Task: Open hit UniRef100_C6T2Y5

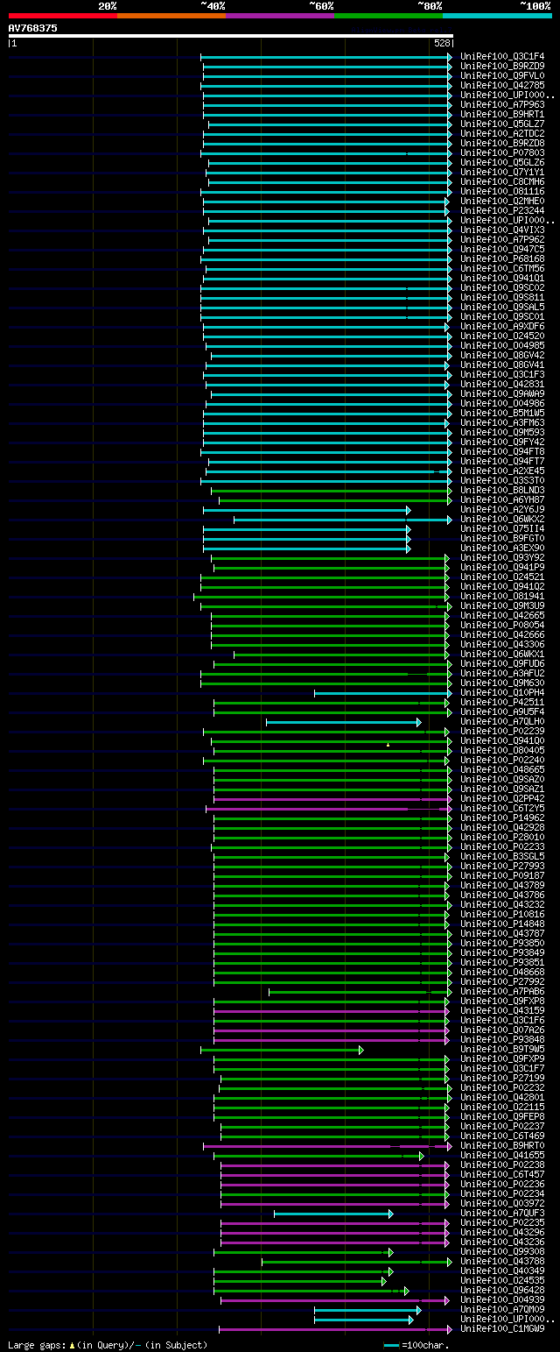Action: pos(502,808)
